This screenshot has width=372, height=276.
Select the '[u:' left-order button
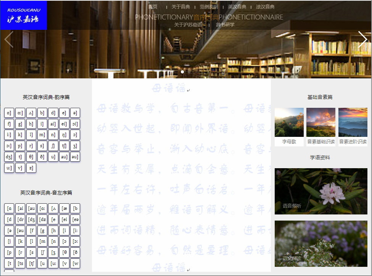pos(53,263)
